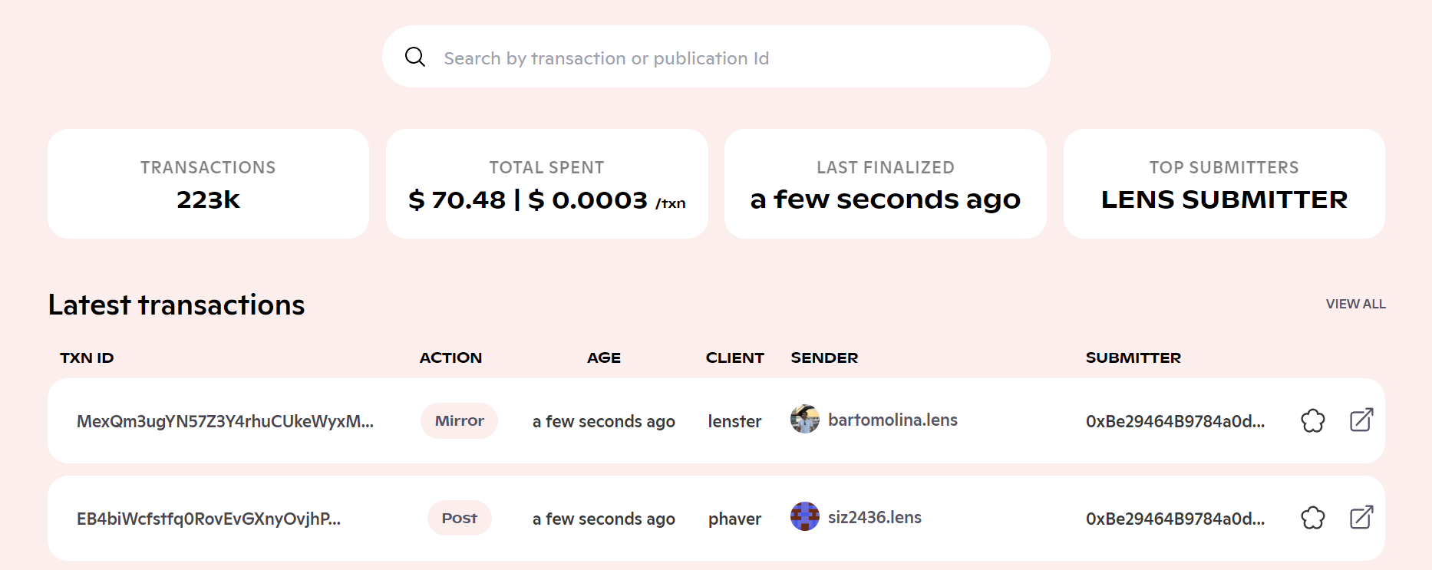Open flower icon for siz2436.lens row

coord(1313,518)
